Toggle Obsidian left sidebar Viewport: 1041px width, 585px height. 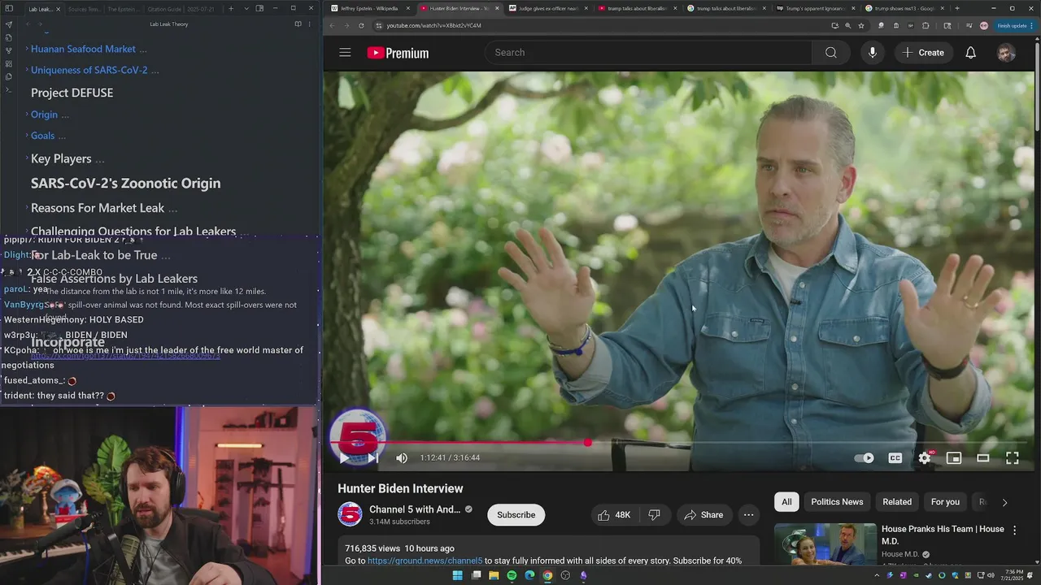click(9, 8)
